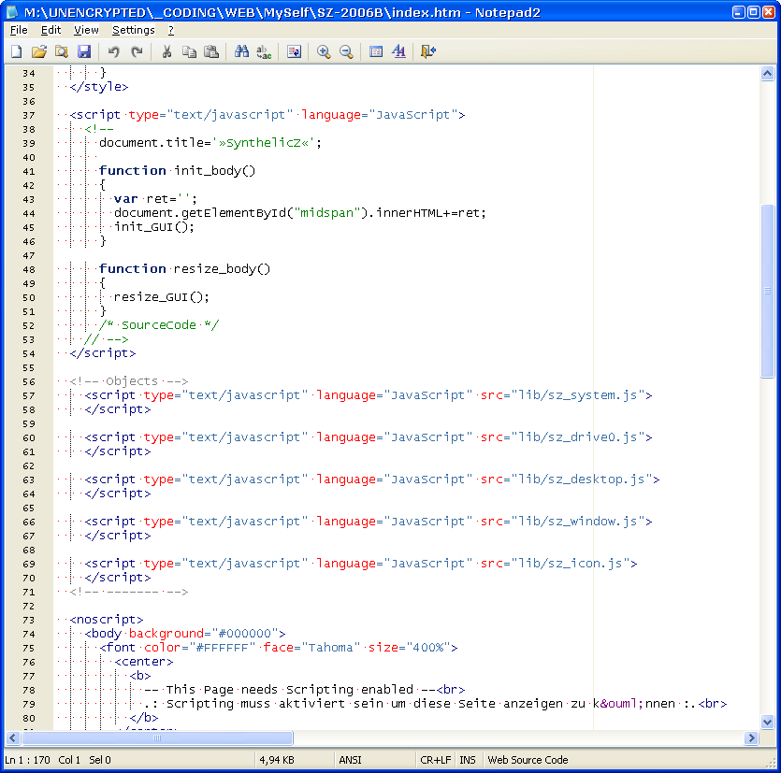Click the "lib/sz_system.js" source path
This screenshot has width=781, height=773.
point(578,395)
